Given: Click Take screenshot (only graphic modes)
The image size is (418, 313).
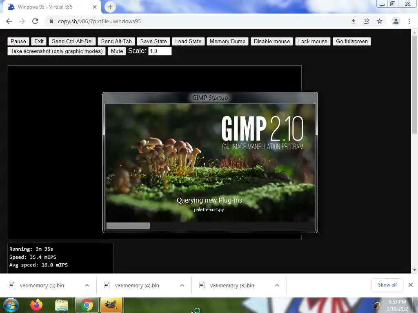Looking at the screenshot, I should tap(56, 51).
